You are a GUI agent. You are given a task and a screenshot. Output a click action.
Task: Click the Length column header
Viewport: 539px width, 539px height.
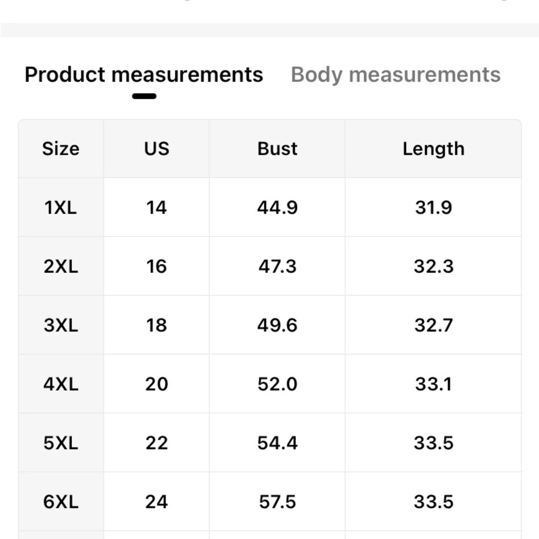click(433, 149)
